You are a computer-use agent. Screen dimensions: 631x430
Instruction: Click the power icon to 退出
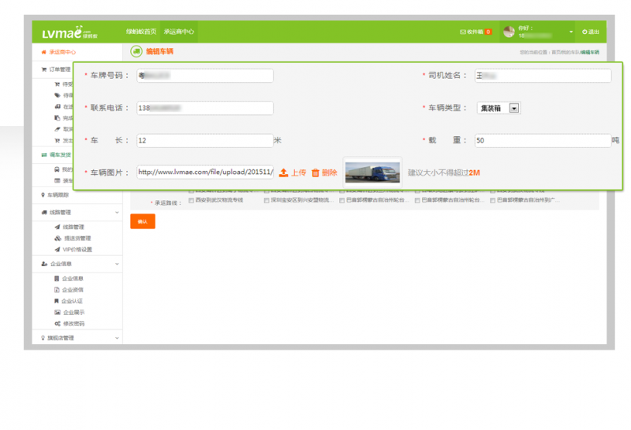point(584,32)
